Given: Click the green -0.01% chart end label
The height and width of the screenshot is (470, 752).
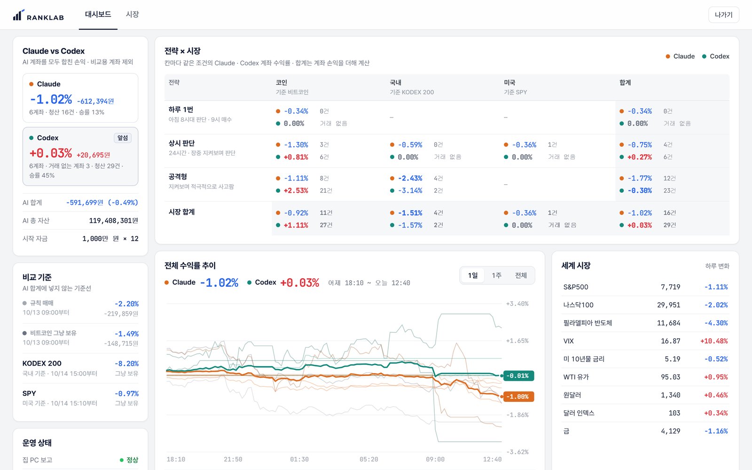Looking at the screenshot, I should (x=518, y=376).
